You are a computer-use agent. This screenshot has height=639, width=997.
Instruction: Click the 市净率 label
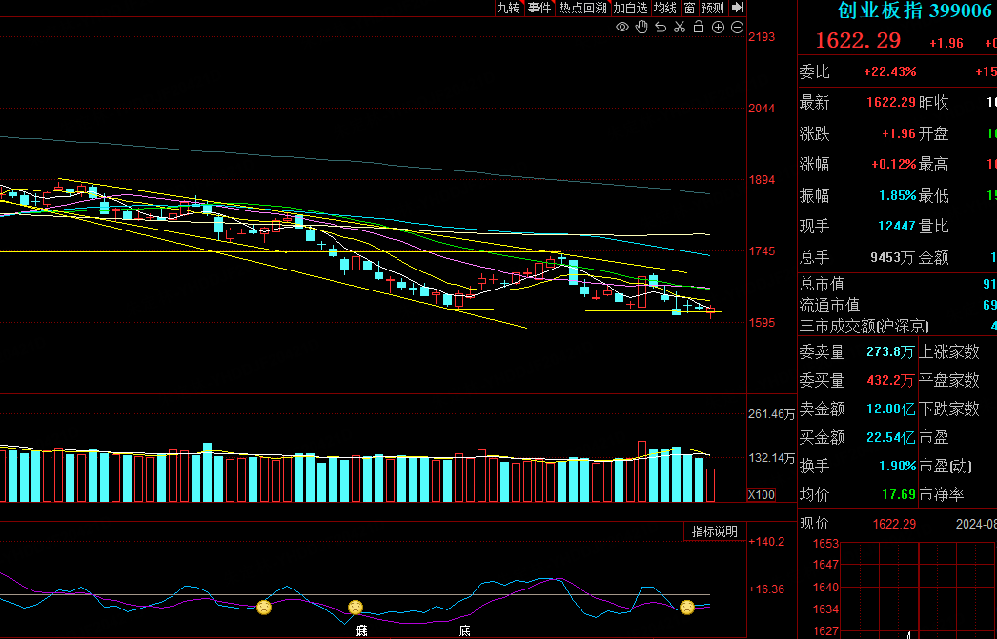click(941, 494)
